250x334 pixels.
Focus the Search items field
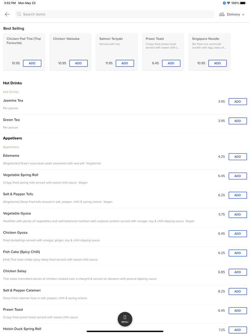point(115,14)
